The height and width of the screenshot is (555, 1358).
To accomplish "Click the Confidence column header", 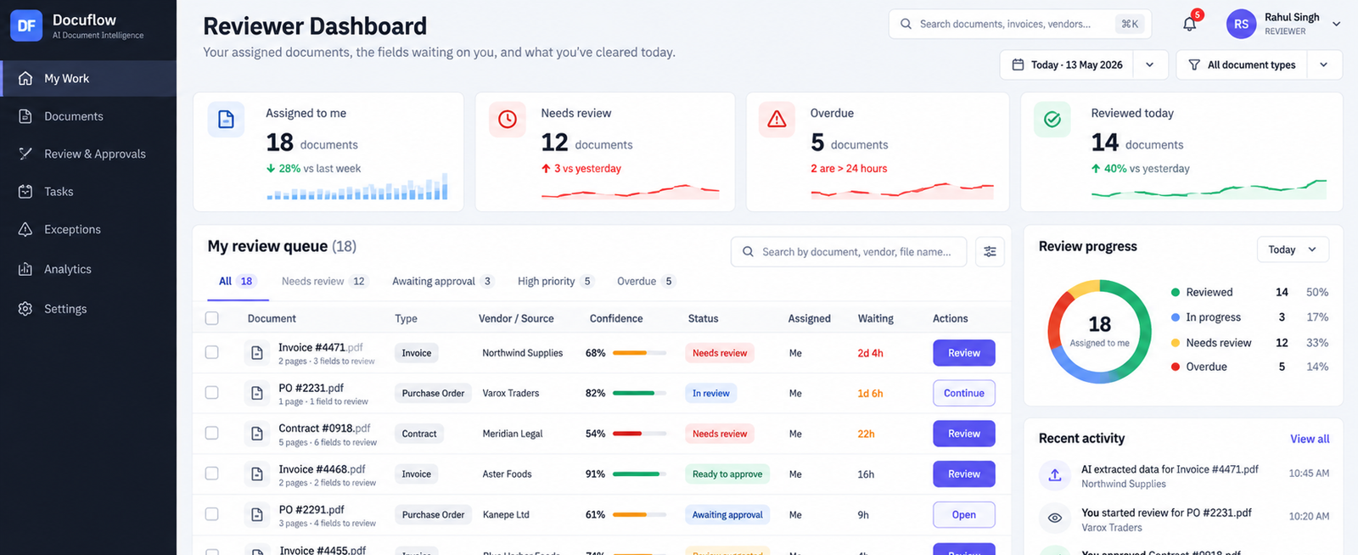I will 616,318.
